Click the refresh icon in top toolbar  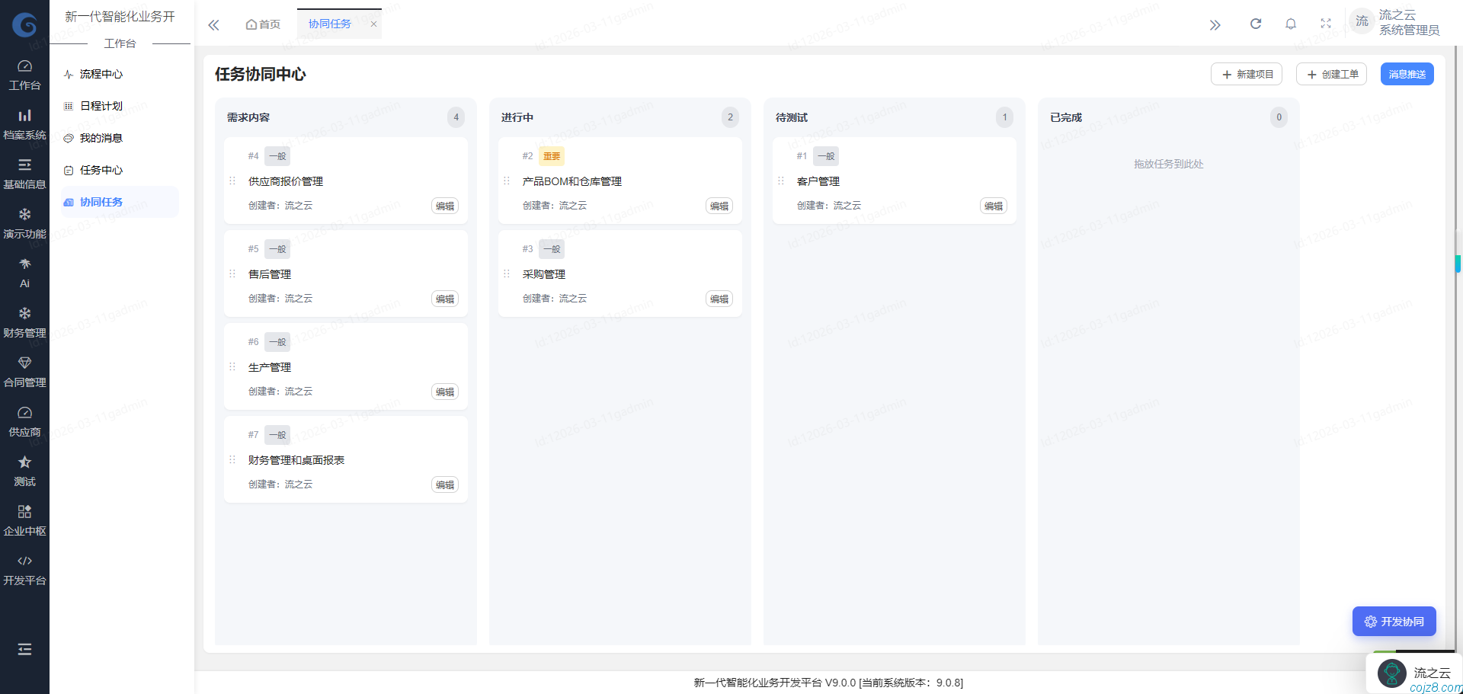(1255, 24)
